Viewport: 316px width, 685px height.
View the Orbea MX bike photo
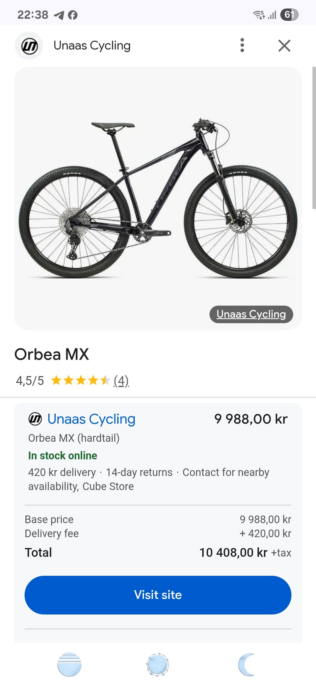click(158, 198)
